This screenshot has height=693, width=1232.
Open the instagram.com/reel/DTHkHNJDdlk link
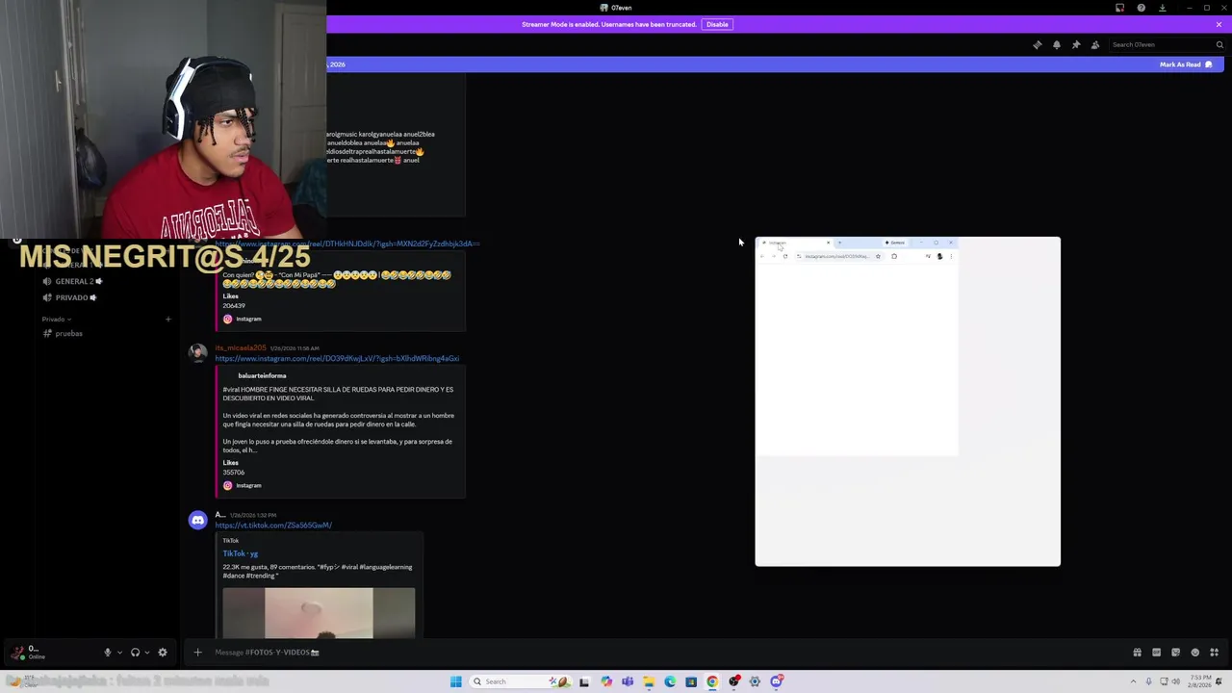pos(347,244)
